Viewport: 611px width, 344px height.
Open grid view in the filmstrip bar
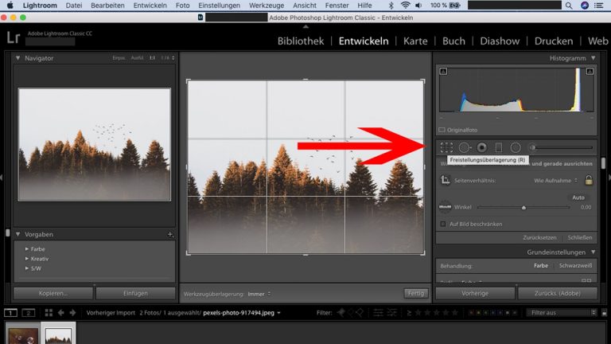point(49,313)
